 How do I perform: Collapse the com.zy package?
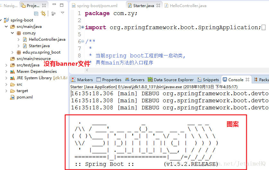(x=12, y=33)
